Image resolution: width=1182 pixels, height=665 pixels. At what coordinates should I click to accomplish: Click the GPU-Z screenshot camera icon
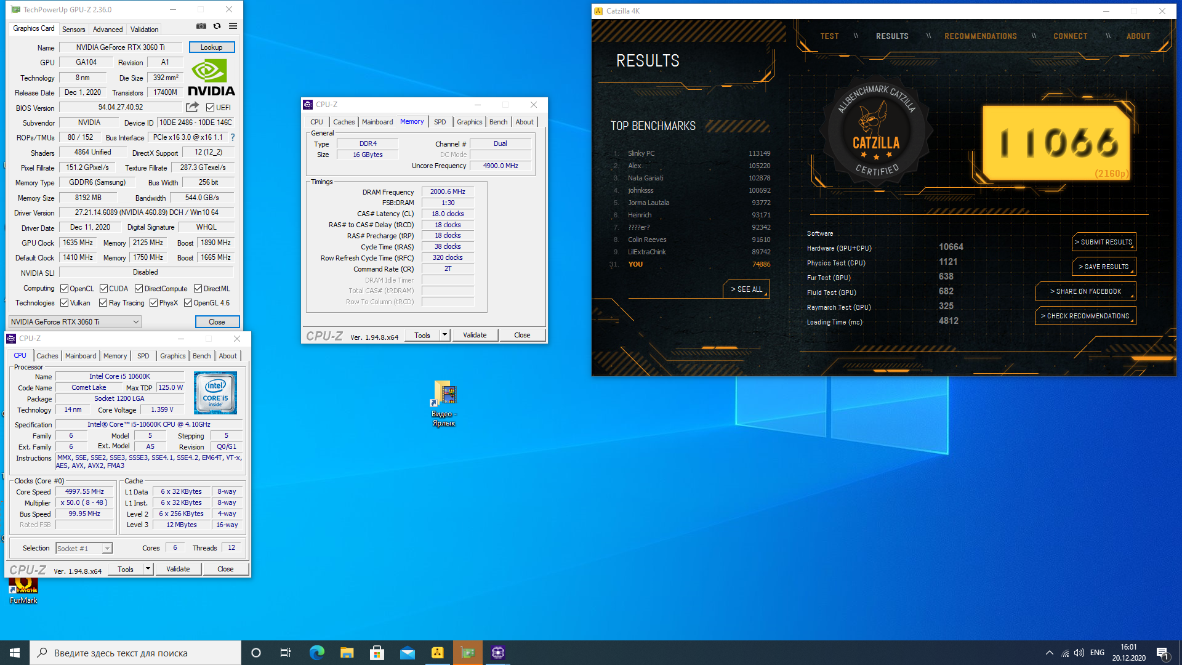click(x=201, y=26)
